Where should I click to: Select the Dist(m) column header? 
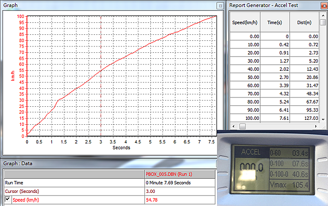(x=304, y=22)
